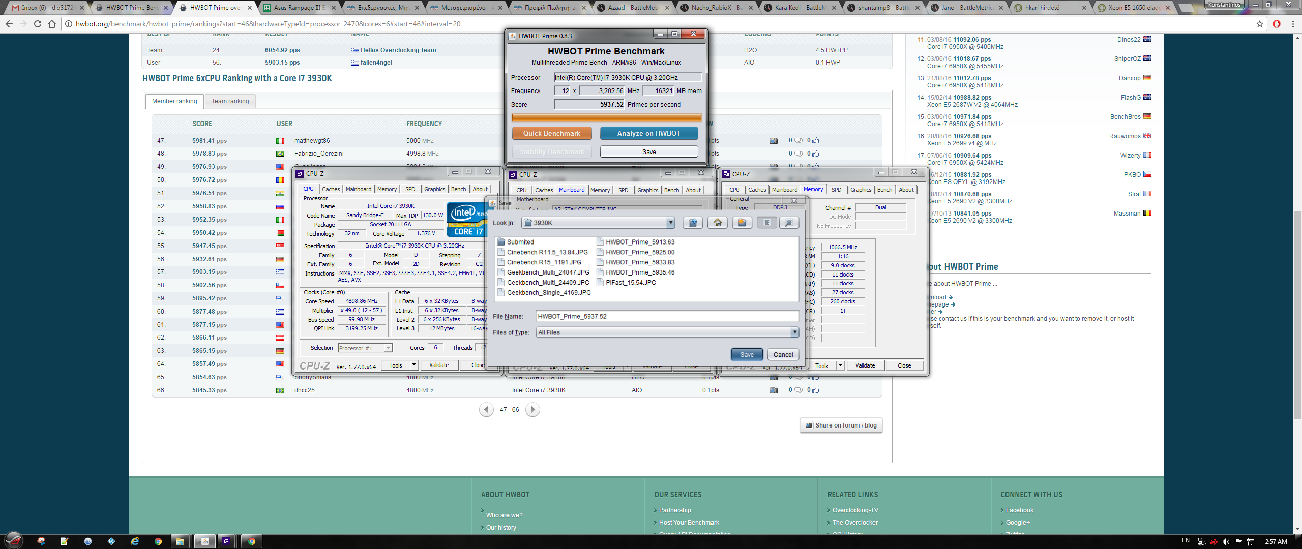Open Chrome three-dot menu
Screen dimensions: 1302x549
1293,24
